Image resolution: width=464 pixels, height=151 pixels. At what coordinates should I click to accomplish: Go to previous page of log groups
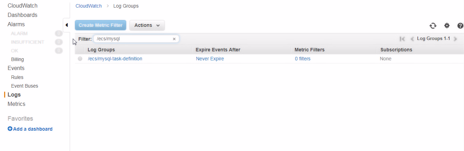point(412,39)
